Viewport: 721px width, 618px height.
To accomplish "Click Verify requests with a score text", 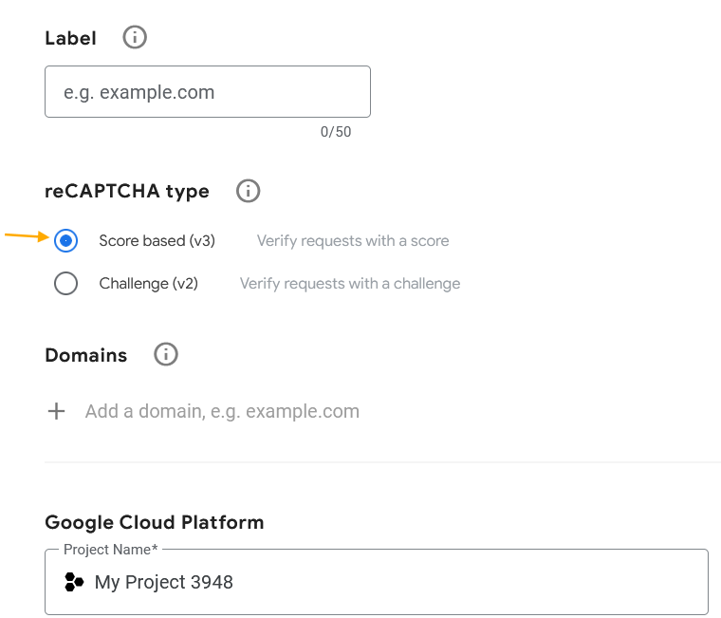I will 353,241.
